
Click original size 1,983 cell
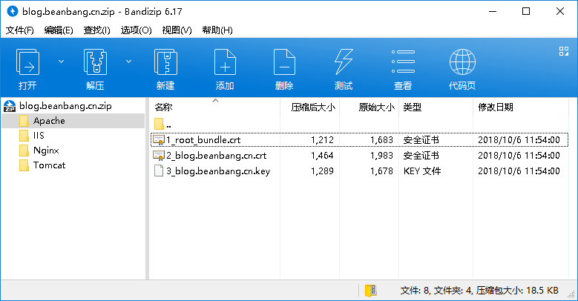coord(381,156)
